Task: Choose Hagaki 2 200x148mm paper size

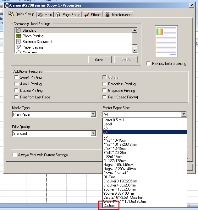Action: (x=145, y=169)
